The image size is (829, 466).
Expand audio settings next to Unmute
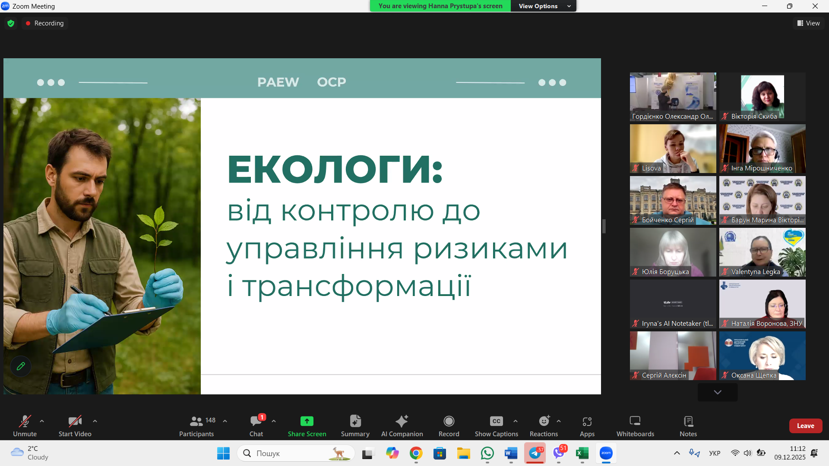click(x=41, y=421)
